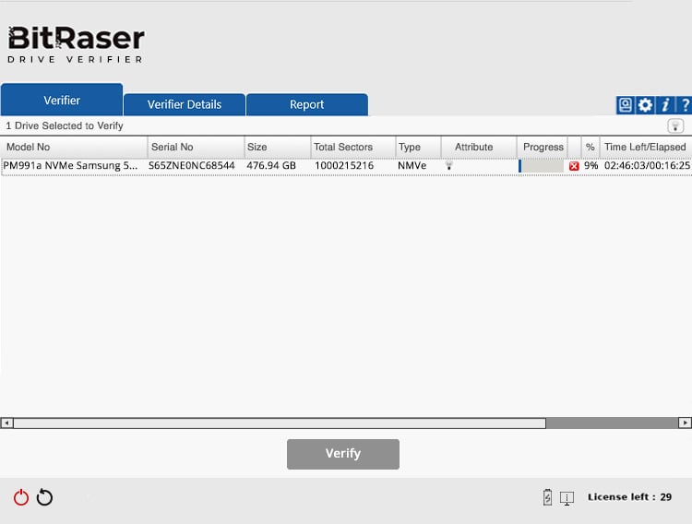
Task: Click the 'License left : 29' text
Action: [x=629, y=497]
